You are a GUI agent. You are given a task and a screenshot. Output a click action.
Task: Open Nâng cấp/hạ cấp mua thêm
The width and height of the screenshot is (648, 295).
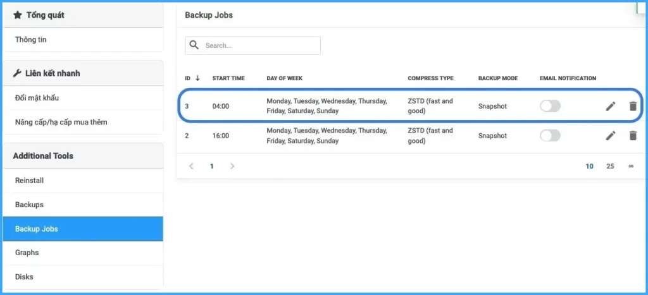pyautogui.click(x=83, y=122)
